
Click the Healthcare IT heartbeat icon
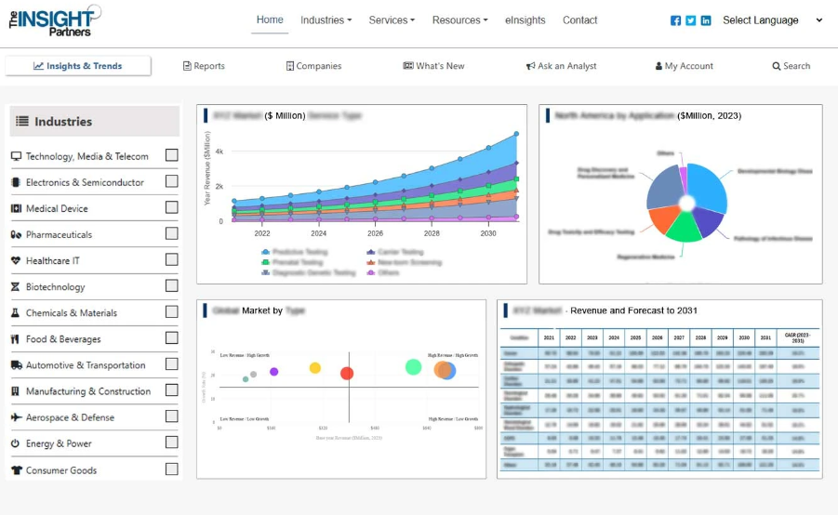pos(16,261)
